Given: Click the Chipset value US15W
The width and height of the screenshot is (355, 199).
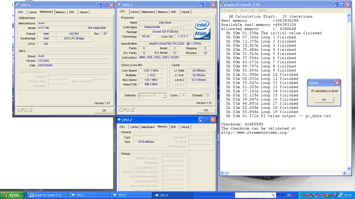Looking at the screenshot, I should click(74, 34).
